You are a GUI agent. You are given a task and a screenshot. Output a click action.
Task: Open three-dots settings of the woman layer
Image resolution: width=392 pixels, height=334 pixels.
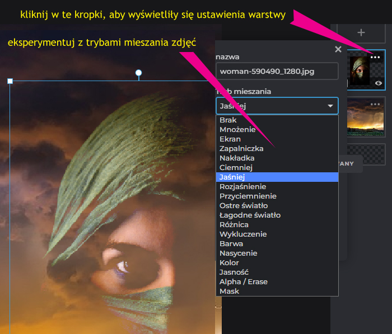click(375, 57)
